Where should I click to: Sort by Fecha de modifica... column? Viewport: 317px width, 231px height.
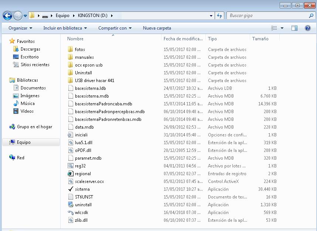(183, 39)
